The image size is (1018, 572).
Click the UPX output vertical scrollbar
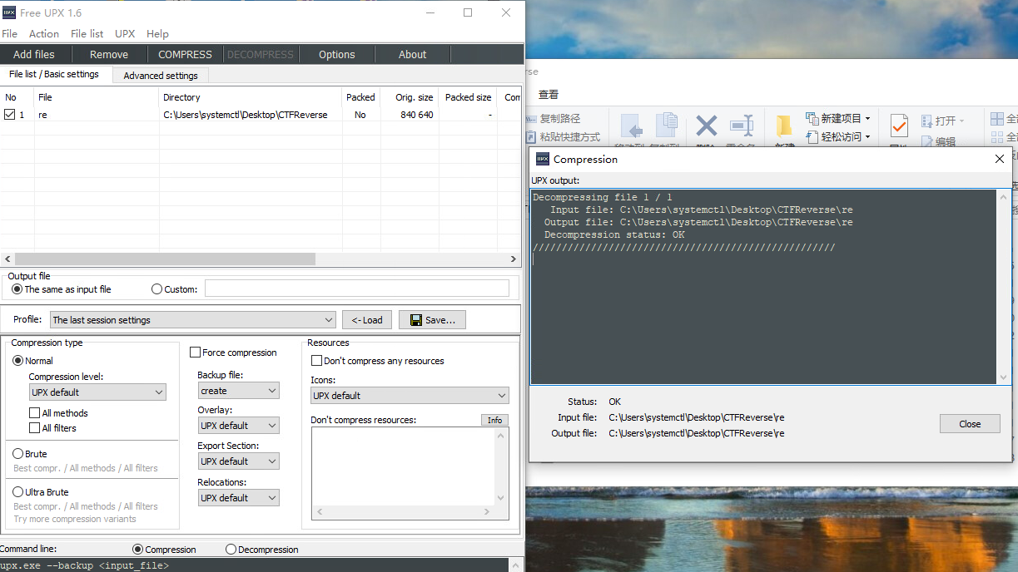pos(1003,287)
